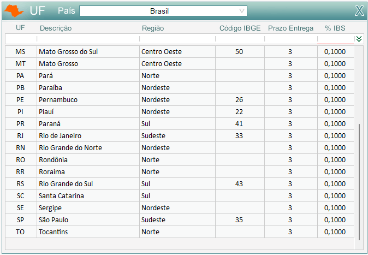Close the UF window with X
The image size is (368, 255).
click(x=359, y=11)
